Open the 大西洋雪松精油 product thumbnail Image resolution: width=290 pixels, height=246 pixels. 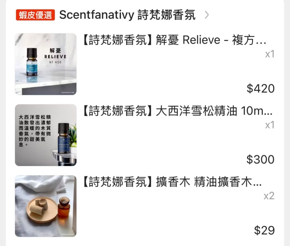46,135
